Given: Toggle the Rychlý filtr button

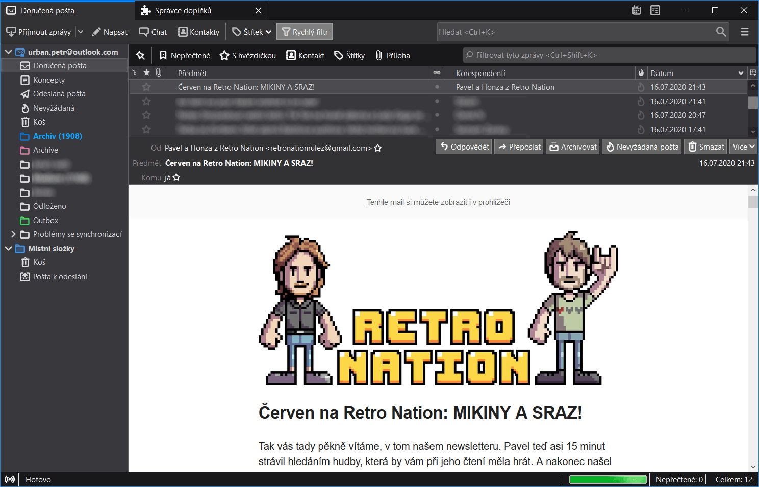Looking at the screenshot, I should pyautogui.click(x=305, y=32).
